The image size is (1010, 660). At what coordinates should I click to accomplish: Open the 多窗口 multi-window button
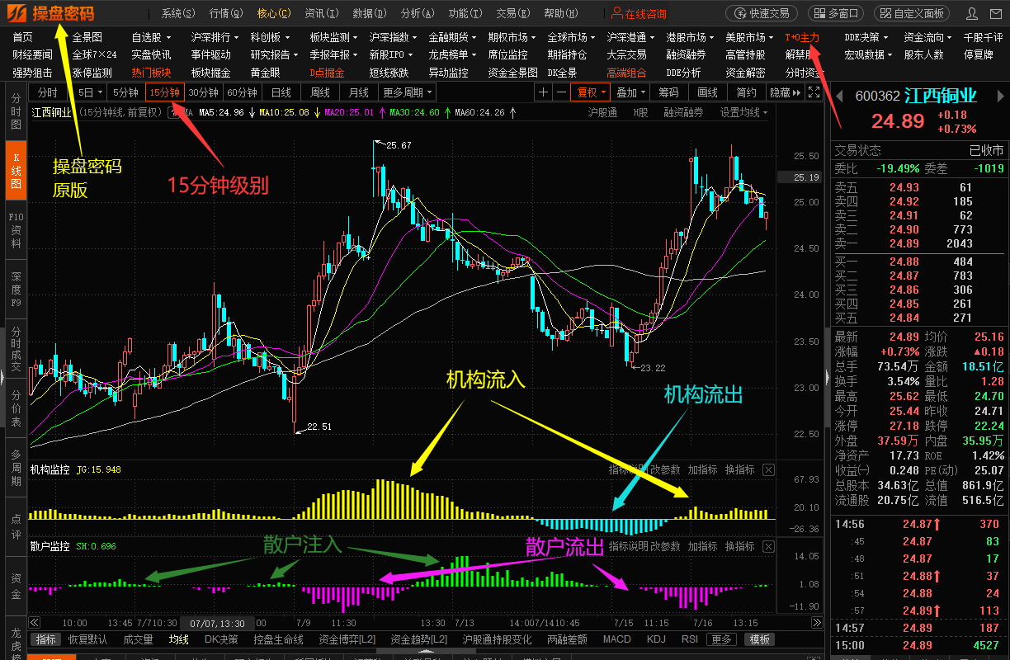click(x=835, y=13)
